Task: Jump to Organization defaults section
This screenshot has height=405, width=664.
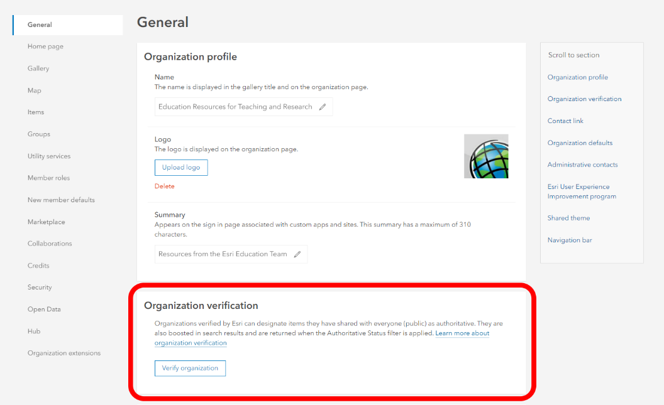Action: coord(580,143)
